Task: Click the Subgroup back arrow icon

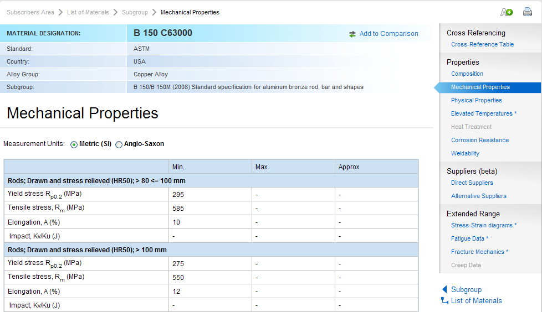Action: 444,289
